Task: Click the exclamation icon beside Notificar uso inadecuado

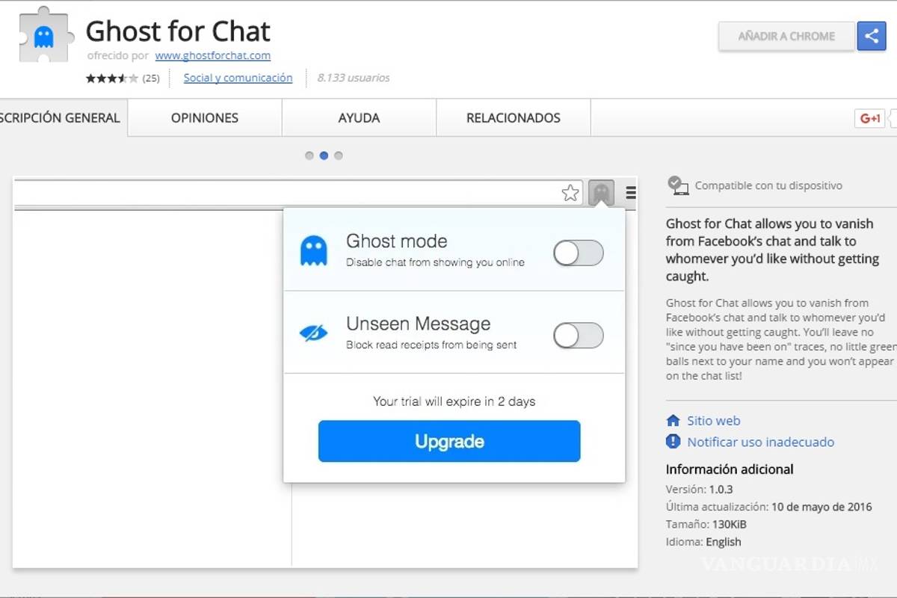Action: click(673, 442)
